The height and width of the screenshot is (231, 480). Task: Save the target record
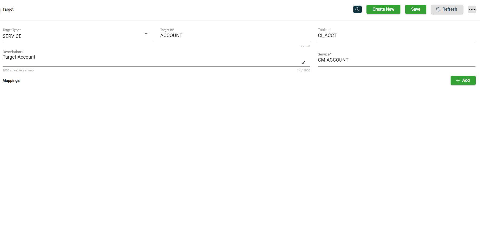[415, 9]
